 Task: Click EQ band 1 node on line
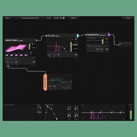92,113
